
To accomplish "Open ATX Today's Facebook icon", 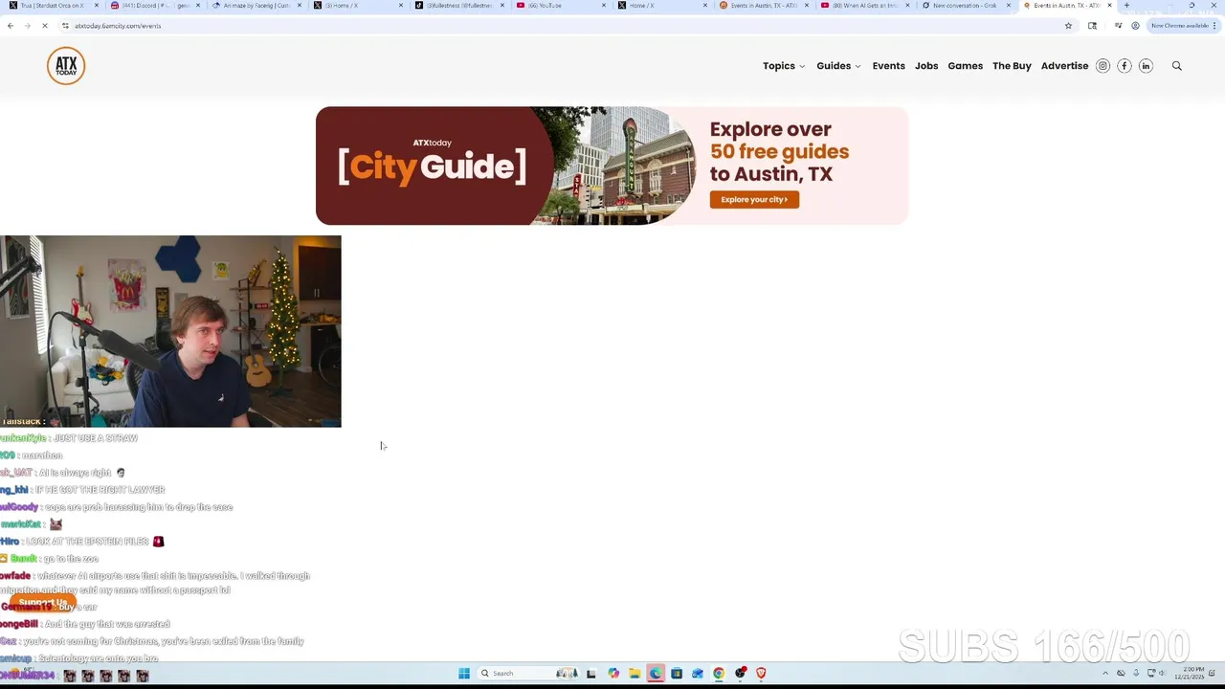I will [x=1124, y=66].
